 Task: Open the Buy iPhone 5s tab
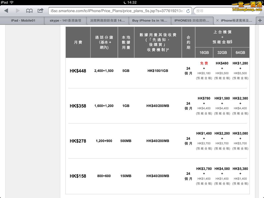150,21
